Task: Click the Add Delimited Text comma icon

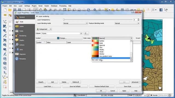Action: tap(5, 73)
